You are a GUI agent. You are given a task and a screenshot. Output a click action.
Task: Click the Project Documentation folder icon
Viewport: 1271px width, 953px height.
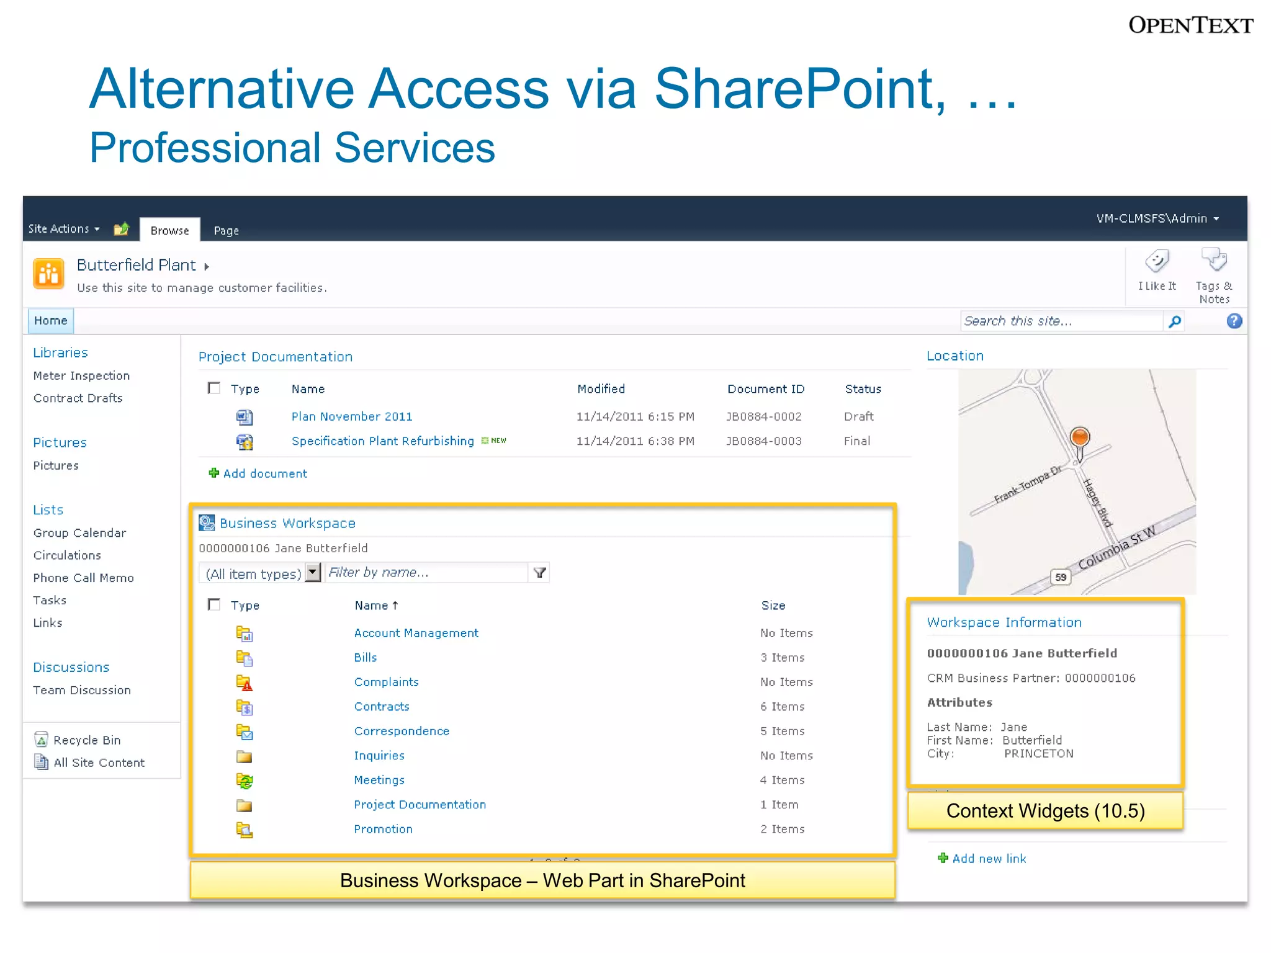[245, 805]
